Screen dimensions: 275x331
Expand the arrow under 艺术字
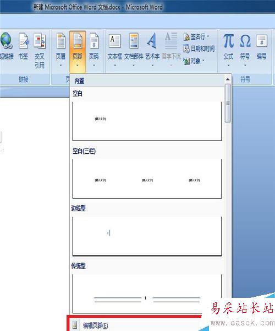152,66
